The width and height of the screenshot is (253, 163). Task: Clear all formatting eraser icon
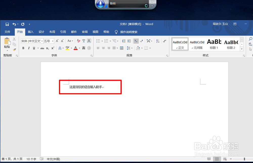click(x=78, y=41)
